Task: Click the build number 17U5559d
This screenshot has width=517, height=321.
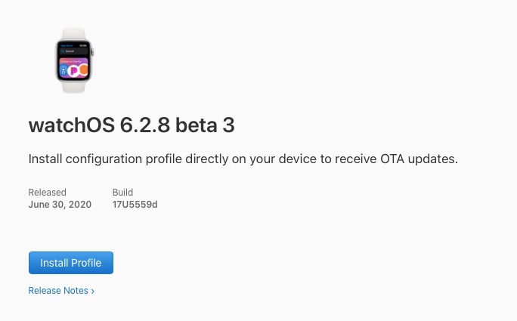Action: (135, 205)
